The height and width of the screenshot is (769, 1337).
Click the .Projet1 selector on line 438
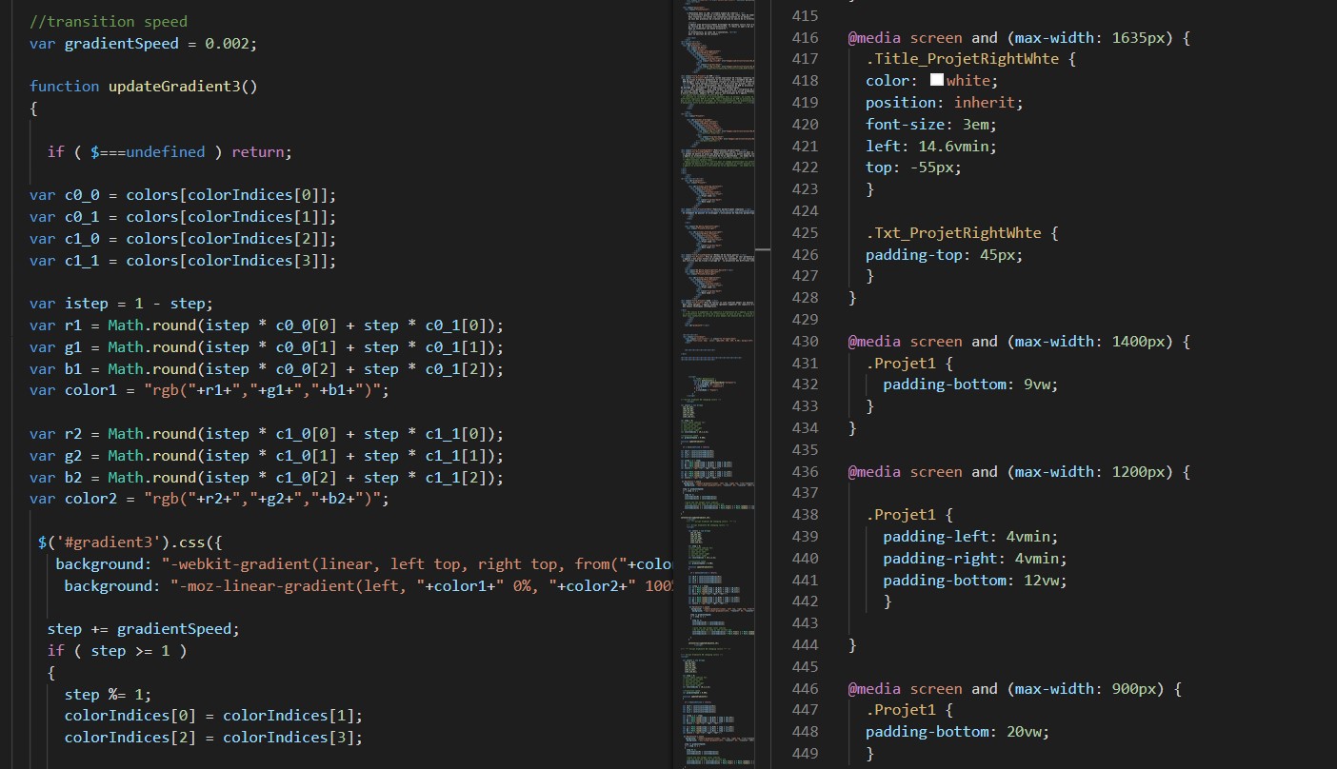pyautogui.click(x=901, y=516)
